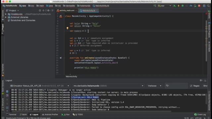Click the red error stripe indicator above editor scrollbar
This screenshot has height=119, width=212.
coord(206,14)
